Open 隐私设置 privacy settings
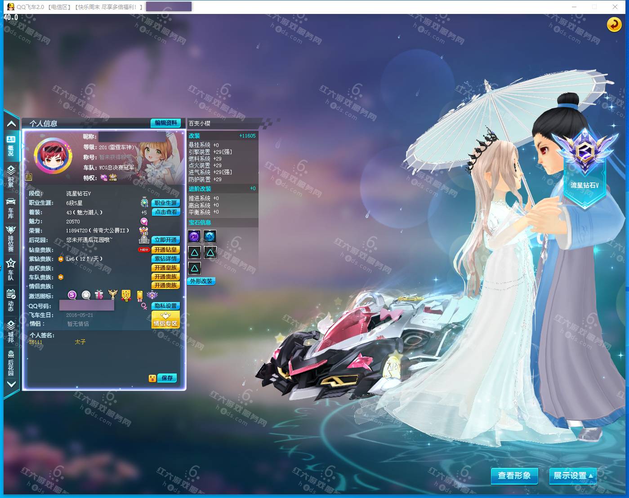This screenshot has width=629, height=498. click(x=165, y=306)
